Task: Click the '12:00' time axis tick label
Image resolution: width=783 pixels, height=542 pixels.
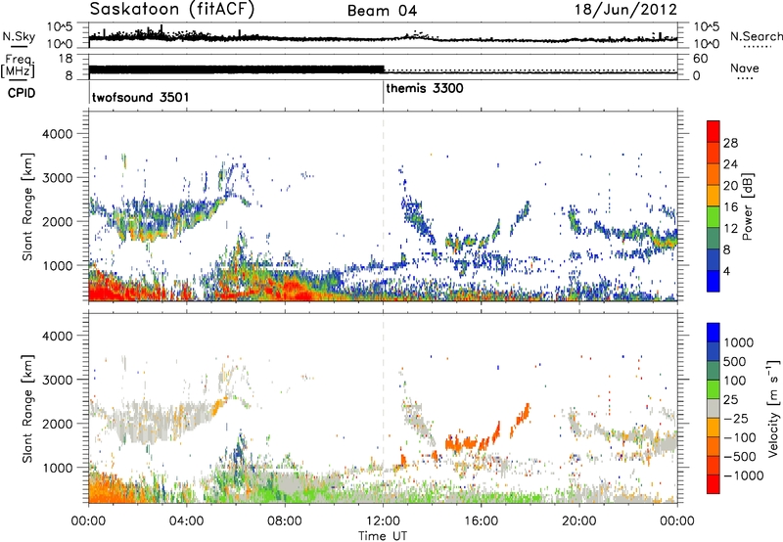Action: tap(383, 521)
